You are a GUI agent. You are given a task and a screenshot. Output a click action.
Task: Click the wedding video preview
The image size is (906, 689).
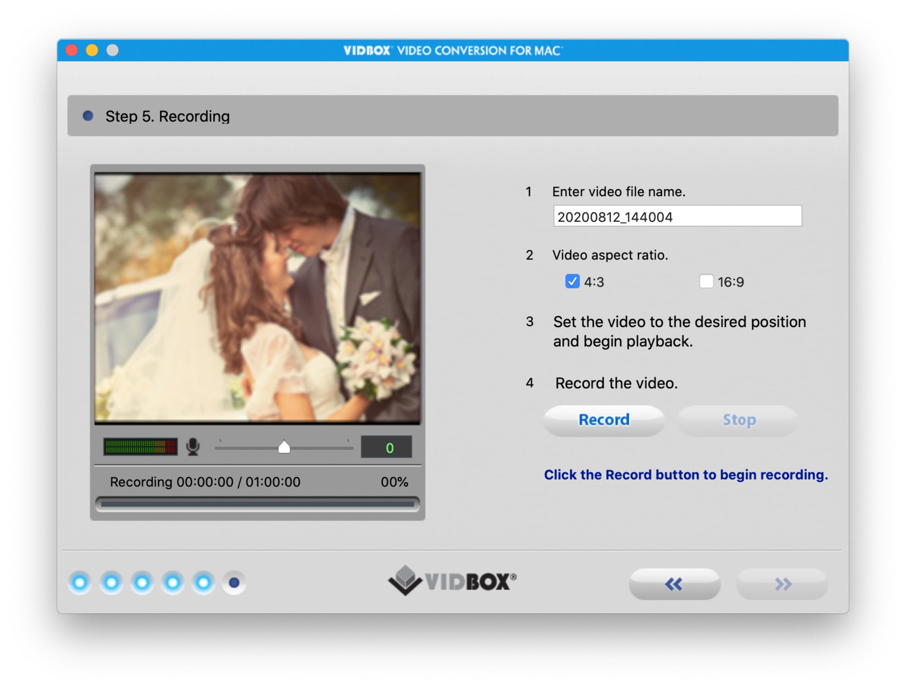point(257,298)
